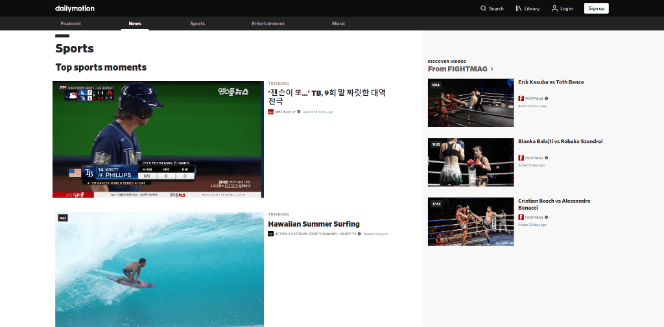The height and width of the screenshot is (327, 664).
Task: Open the Hawaiian Summer Surfing title
Action: [x=314, y=224]
